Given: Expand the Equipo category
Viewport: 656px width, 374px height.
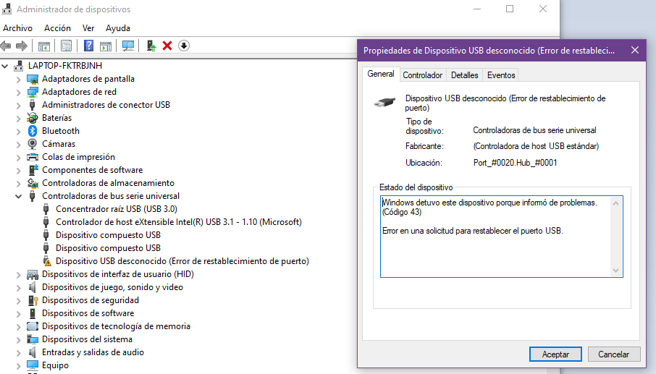Looking at the screenshot, I should (x=18, y=365).
